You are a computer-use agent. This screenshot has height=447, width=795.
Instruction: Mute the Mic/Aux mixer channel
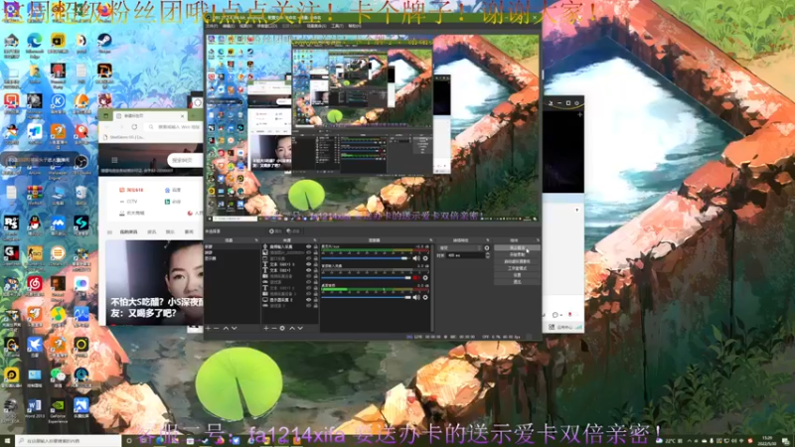(416, 258)
